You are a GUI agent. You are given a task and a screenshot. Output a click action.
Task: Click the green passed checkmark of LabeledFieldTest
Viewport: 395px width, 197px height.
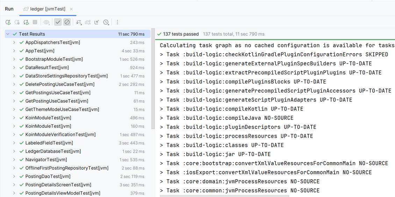pyautogui.click(x=21, y=143)
